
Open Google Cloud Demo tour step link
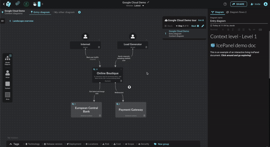pos(179,31)
